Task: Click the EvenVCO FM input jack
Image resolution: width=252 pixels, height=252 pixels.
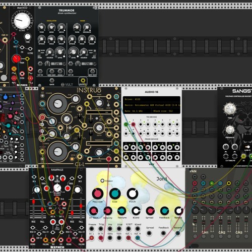Action: click(22, 48)
